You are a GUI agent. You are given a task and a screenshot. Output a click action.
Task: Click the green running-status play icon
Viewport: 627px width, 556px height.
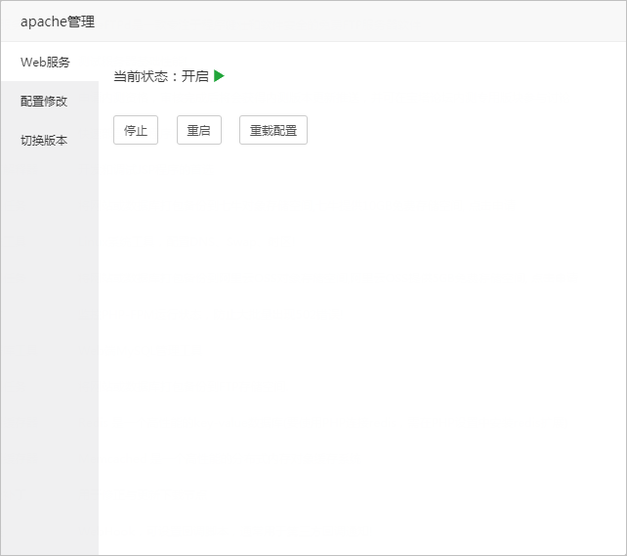point(219,75)
